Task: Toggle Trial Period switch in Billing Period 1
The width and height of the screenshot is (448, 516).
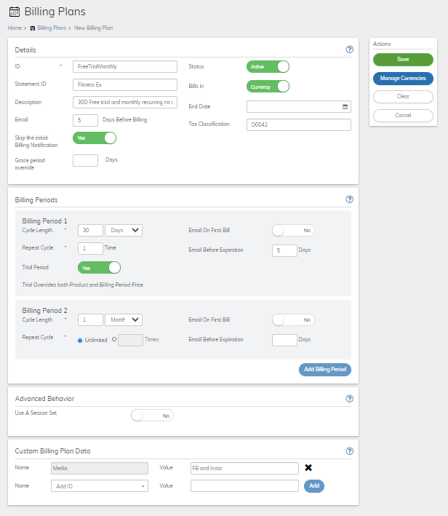Action: 99,268
